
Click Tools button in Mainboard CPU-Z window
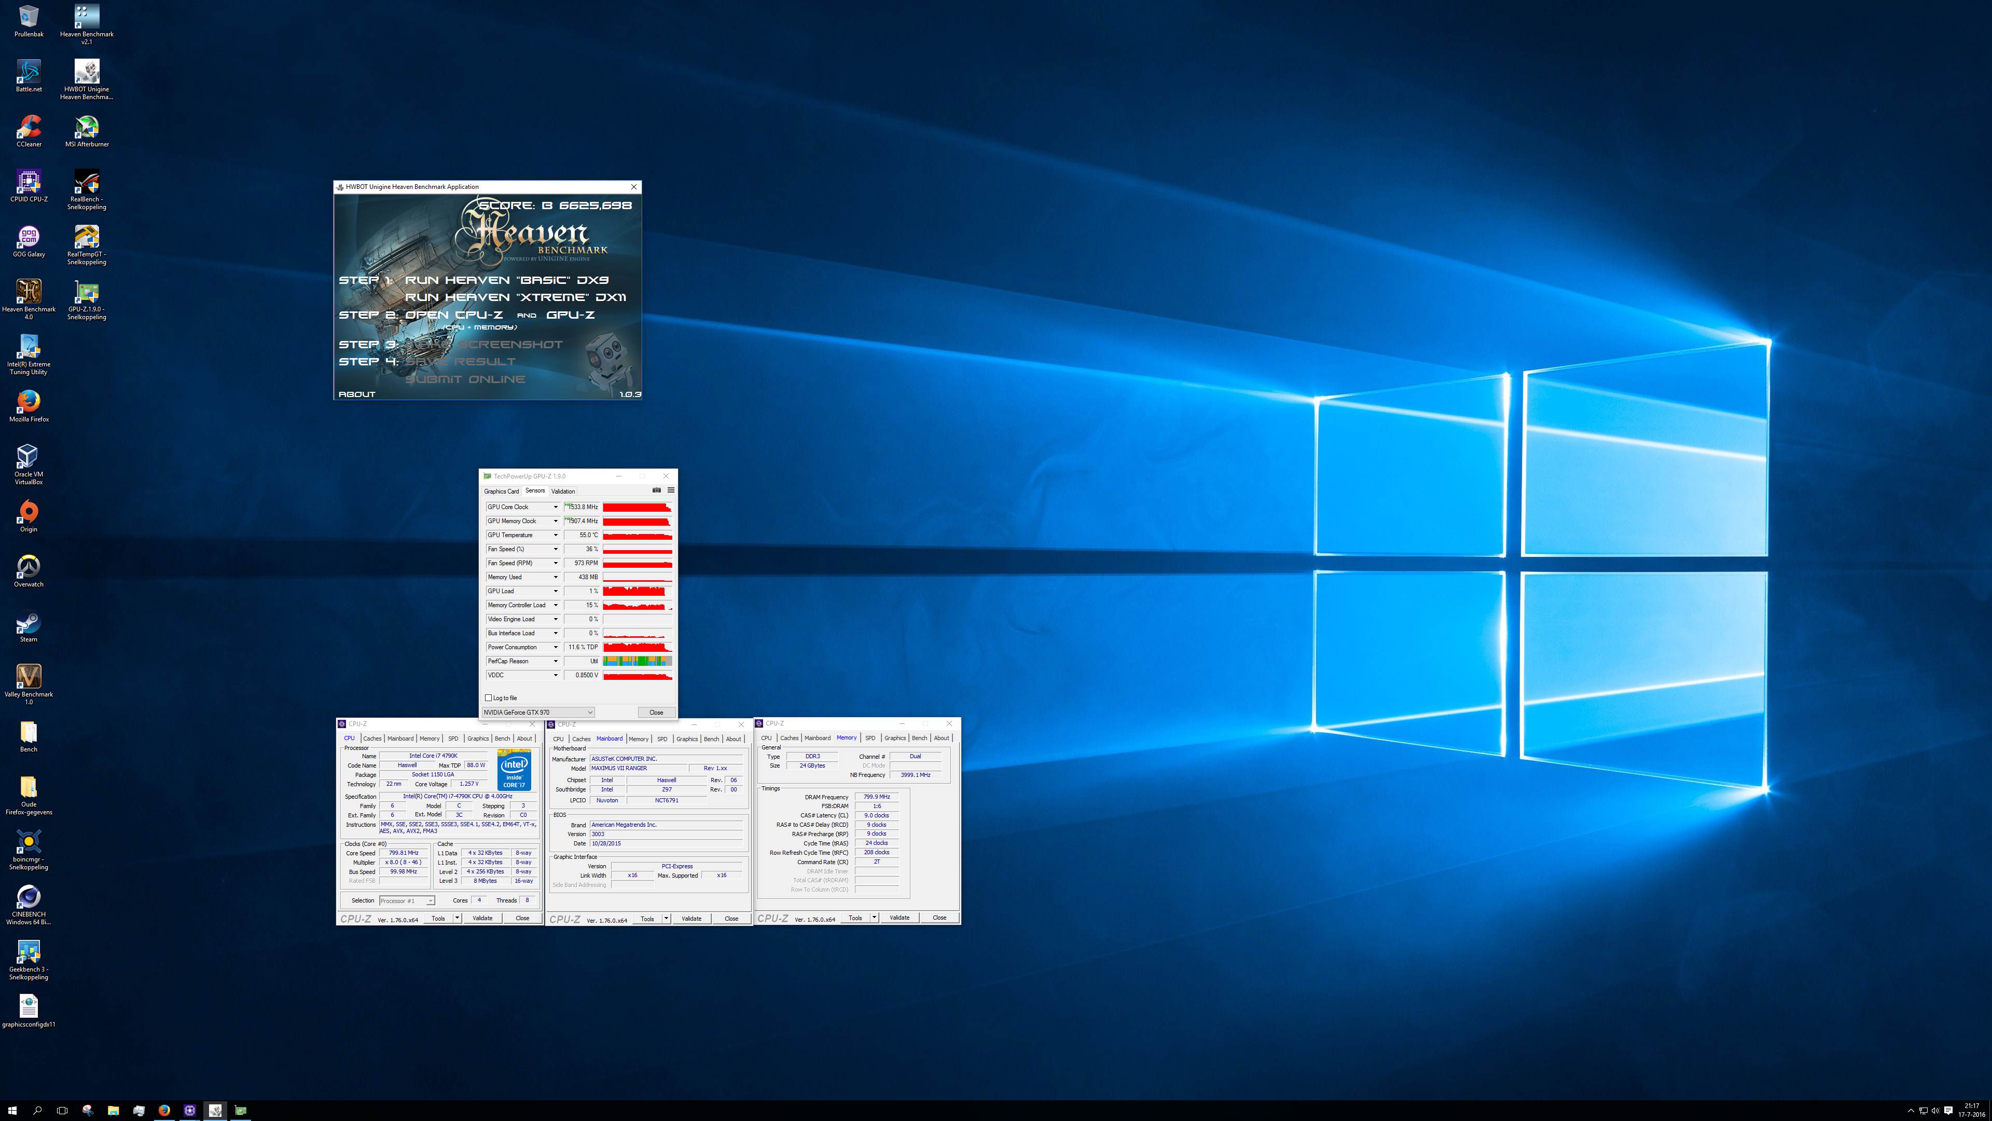647,919
